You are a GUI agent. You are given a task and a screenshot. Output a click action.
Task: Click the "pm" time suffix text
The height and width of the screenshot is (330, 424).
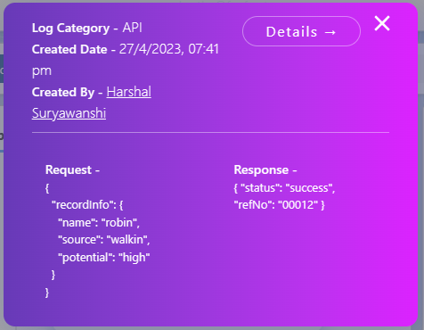click(x=42, y=71)
